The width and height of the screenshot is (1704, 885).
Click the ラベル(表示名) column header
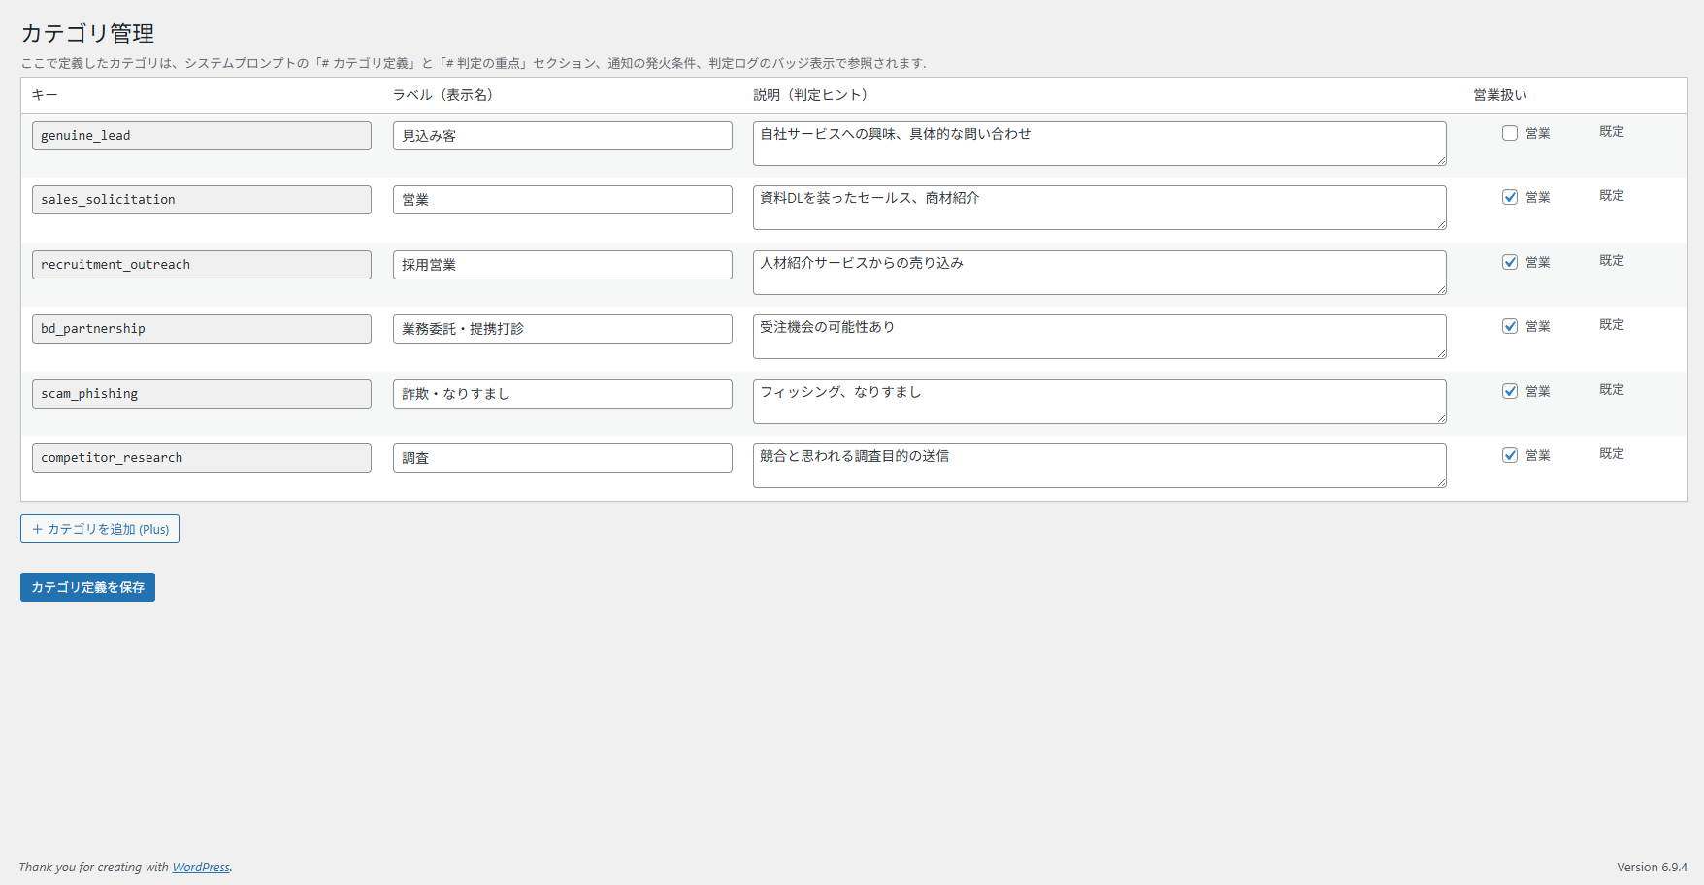pyautogui.click(x=445, y=95)
